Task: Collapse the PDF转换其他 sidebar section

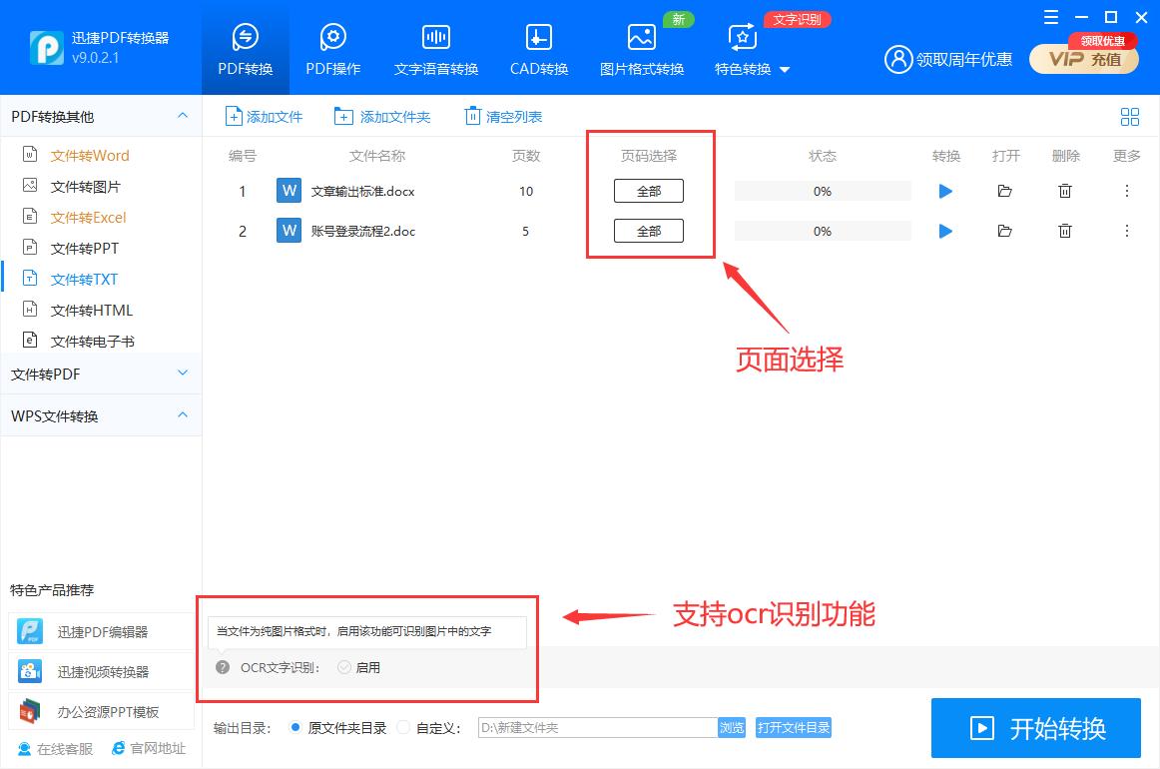Action: [x=100, y=116]
